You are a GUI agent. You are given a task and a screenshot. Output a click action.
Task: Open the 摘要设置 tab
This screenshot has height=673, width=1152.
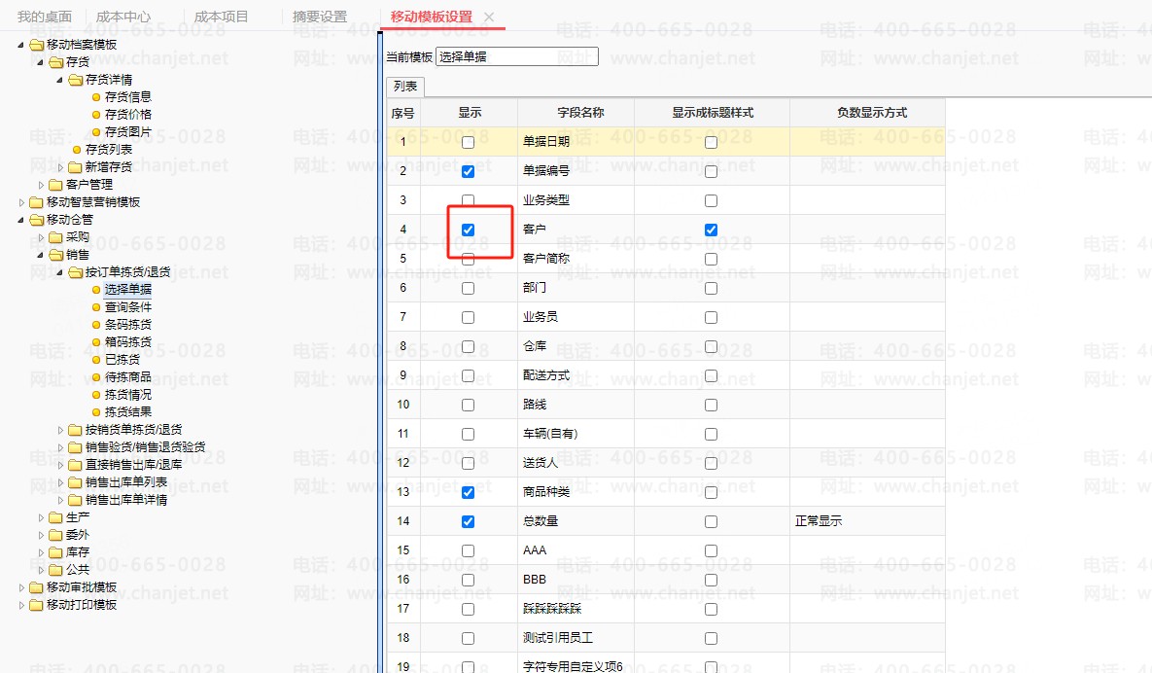[320, 17]
